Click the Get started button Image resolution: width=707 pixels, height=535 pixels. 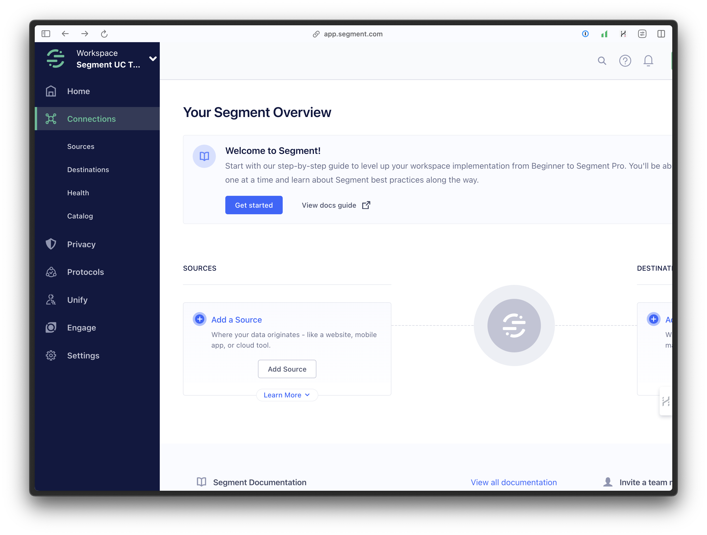click(x=254, y=205)
